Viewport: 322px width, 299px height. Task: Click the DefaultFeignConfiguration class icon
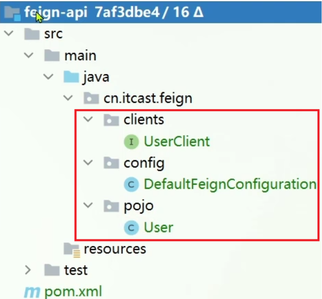[131, 184]
